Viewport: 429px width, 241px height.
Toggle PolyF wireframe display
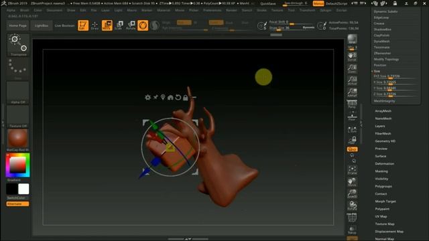(x=352, y=218)
